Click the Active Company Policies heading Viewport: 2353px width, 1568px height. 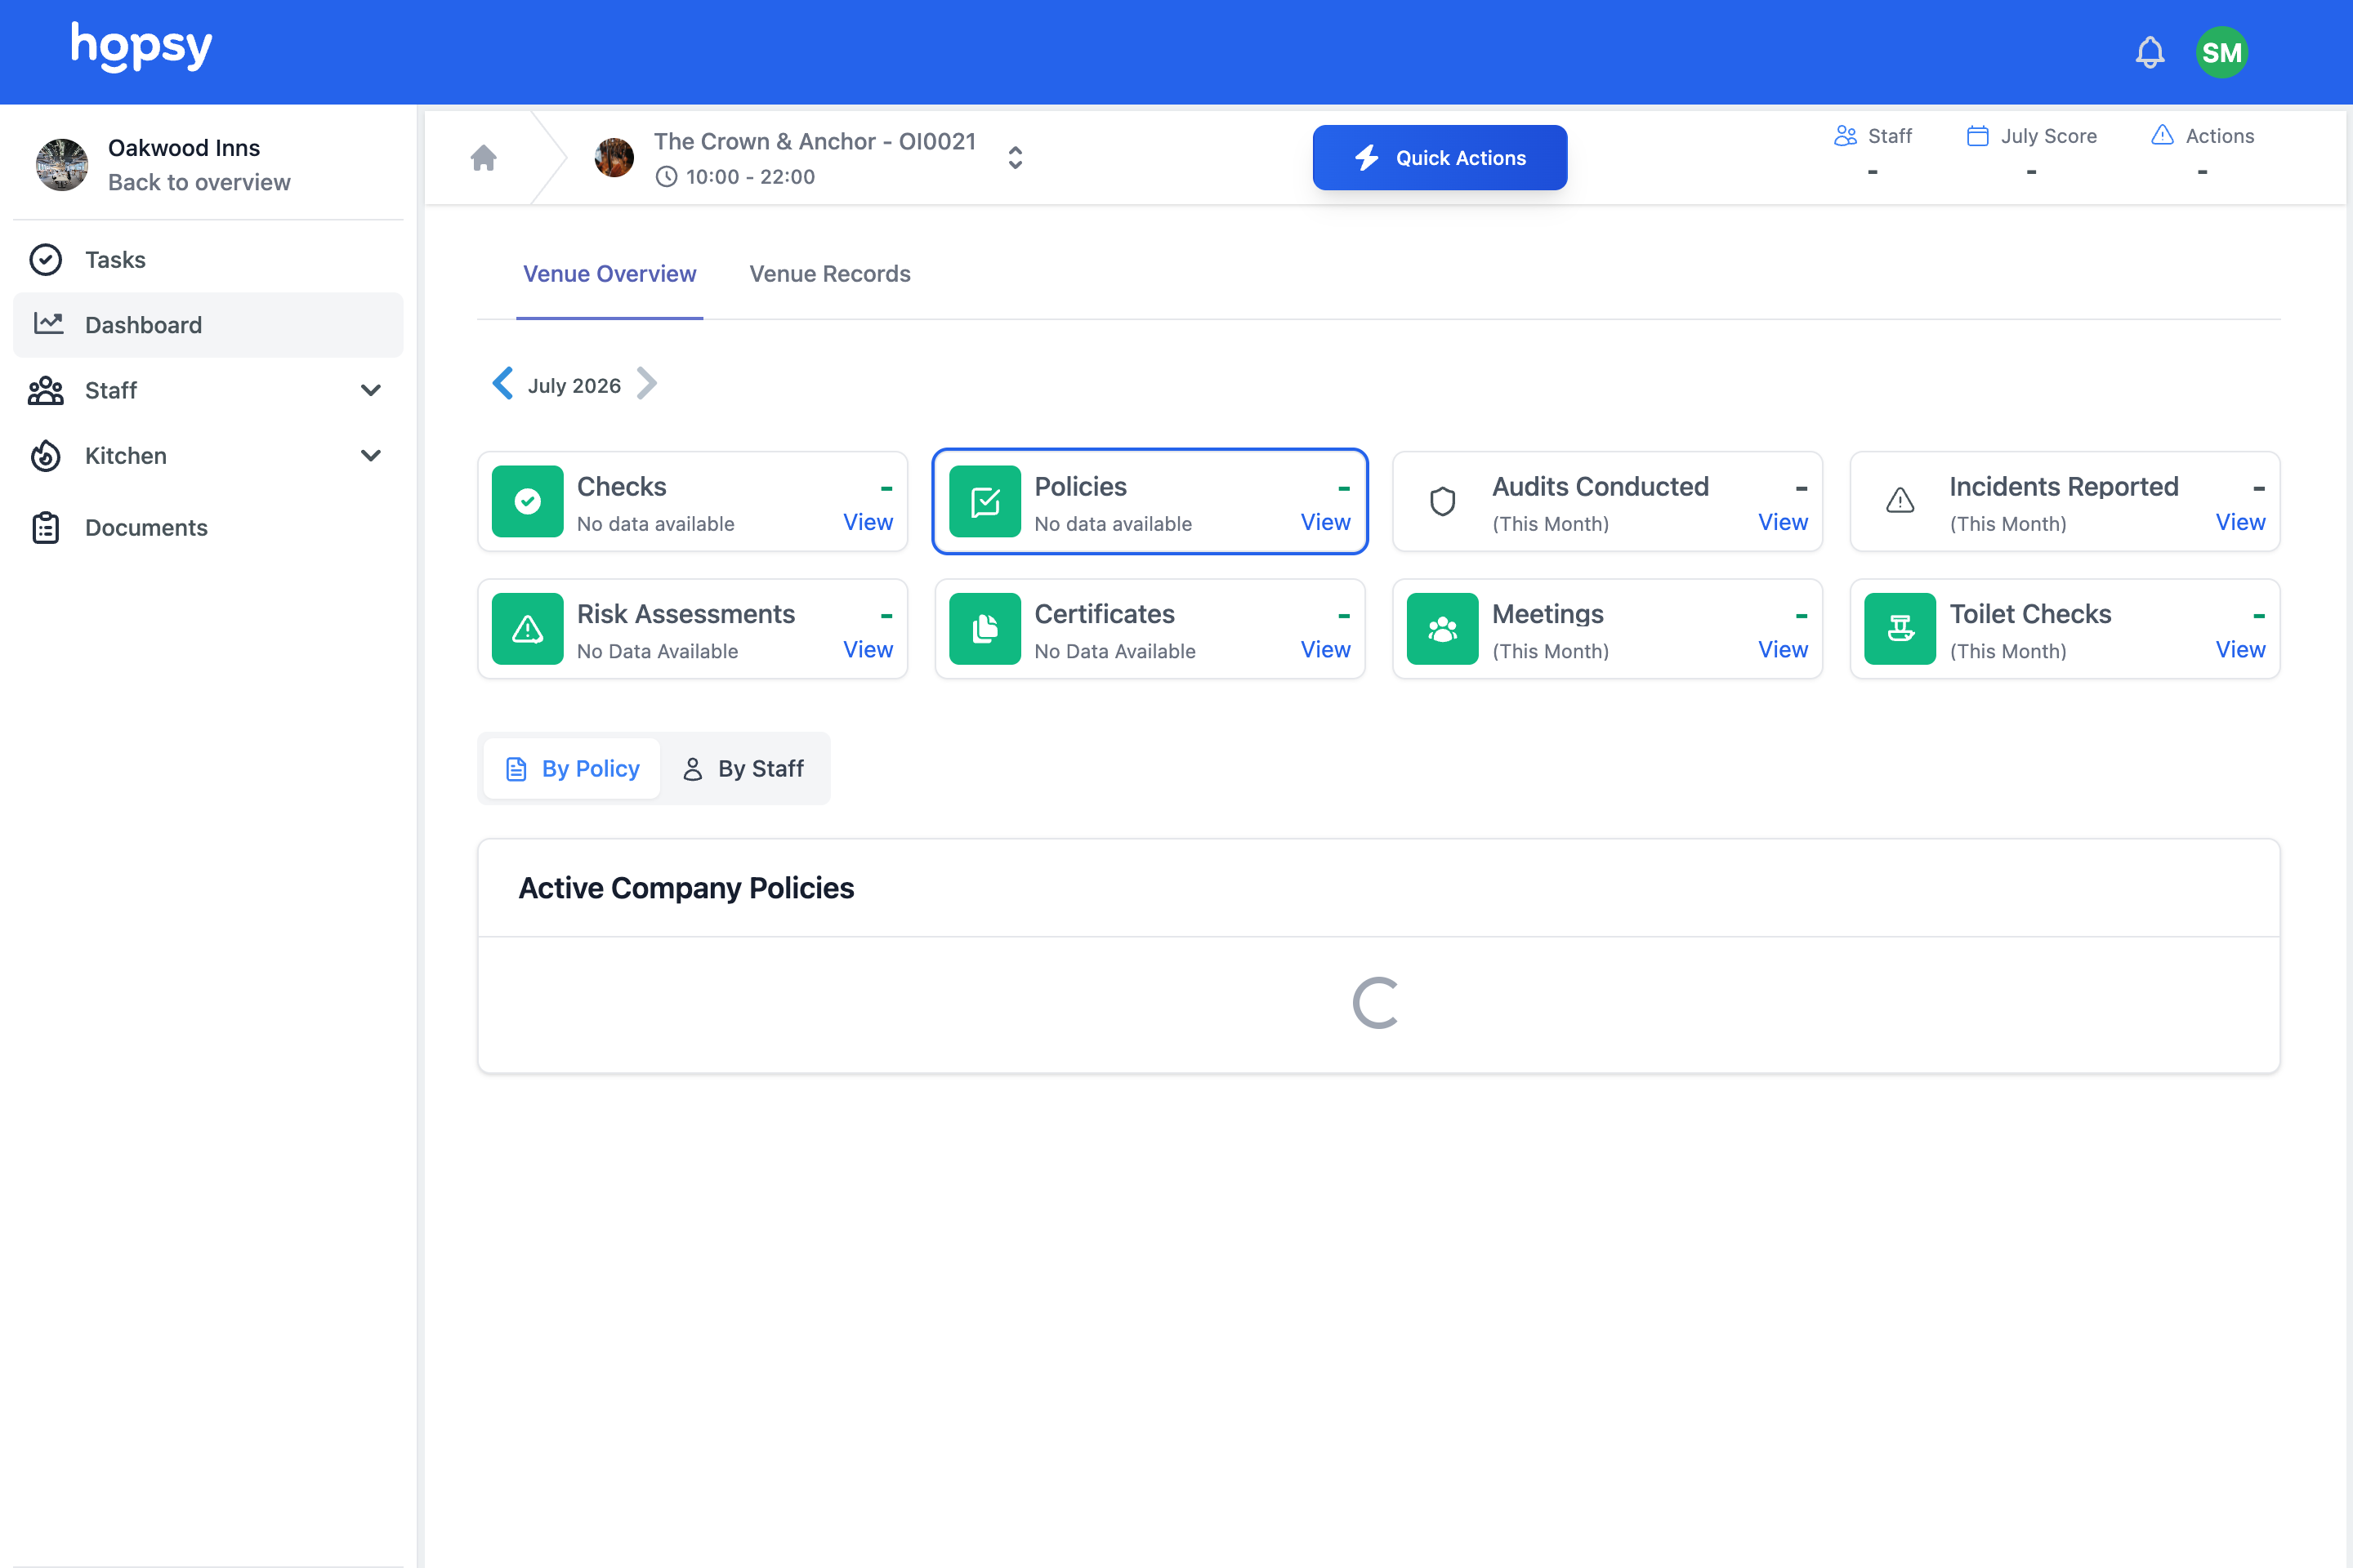[686, 888]
